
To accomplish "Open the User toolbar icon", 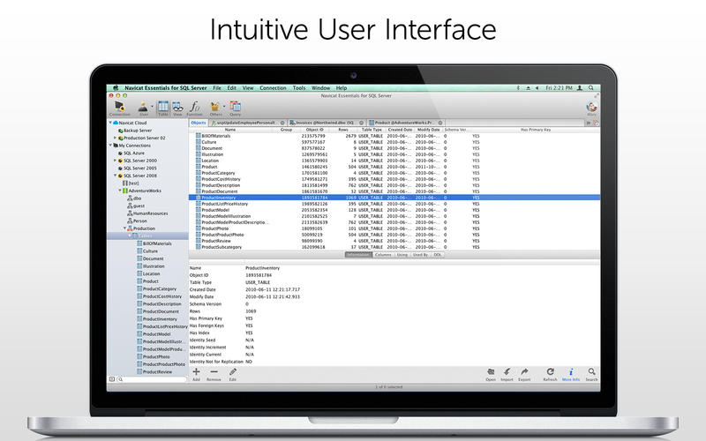I will (x=143, y=105).
